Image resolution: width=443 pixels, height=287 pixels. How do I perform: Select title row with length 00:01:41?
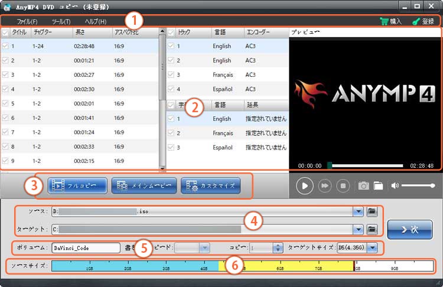(80, 118)
